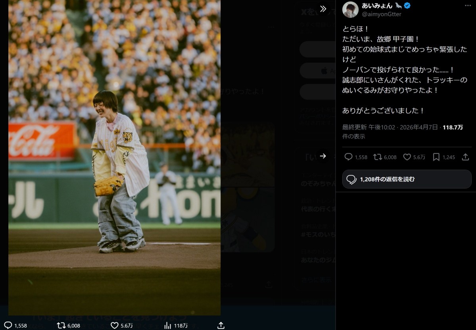Click the blue verified badge next to name
476x330 pixels.
(x=407, y=6)
